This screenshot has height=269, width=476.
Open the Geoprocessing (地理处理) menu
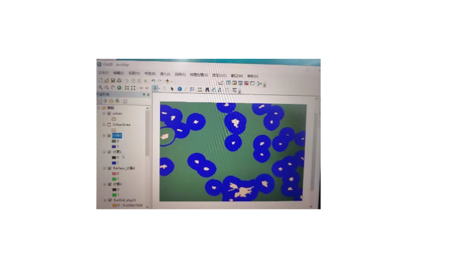198,75
